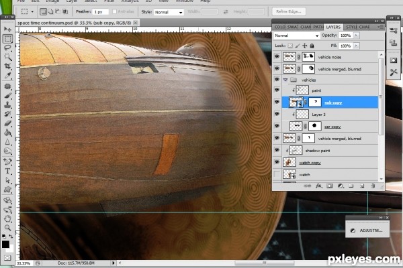Click the foreground color swatch
Viewport: 403px width, 268px height.
pos(5,244)
